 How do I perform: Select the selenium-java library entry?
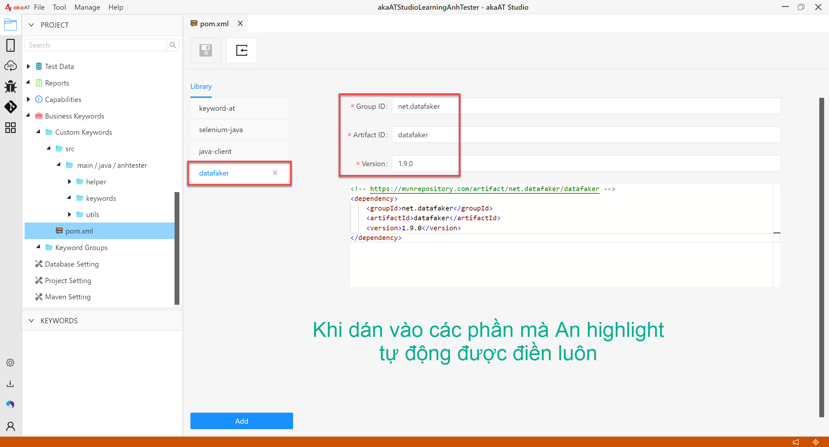coord(239,130)
